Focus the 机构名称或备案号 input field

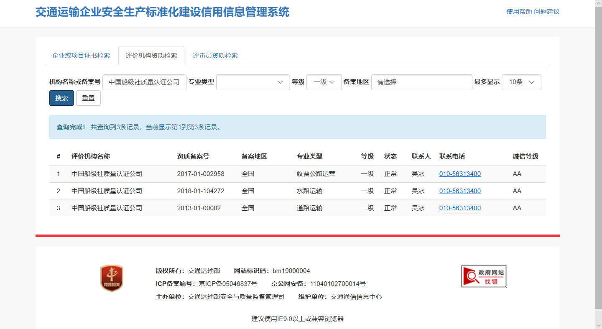144,82
